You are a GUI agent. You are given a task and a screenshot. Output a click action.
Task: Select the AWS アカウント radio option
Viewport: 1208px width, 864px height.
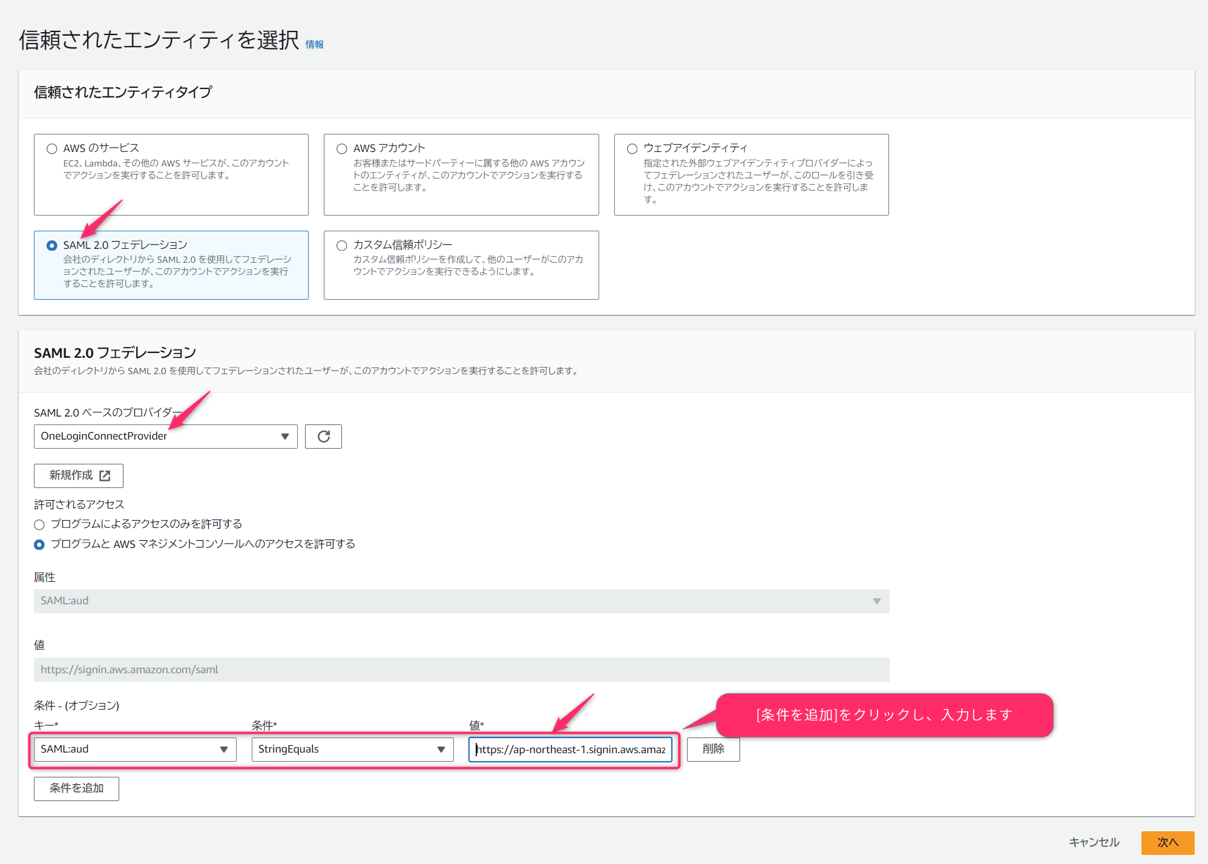point(342,149)
